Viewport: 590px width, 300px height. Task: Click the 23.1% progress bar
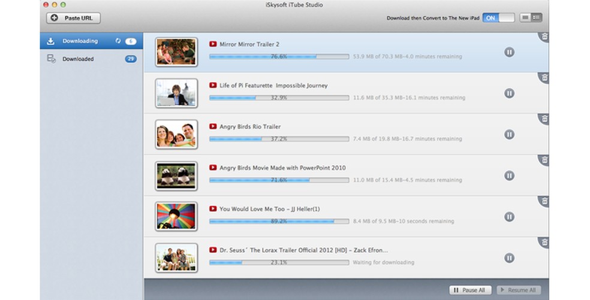(279, 262)
